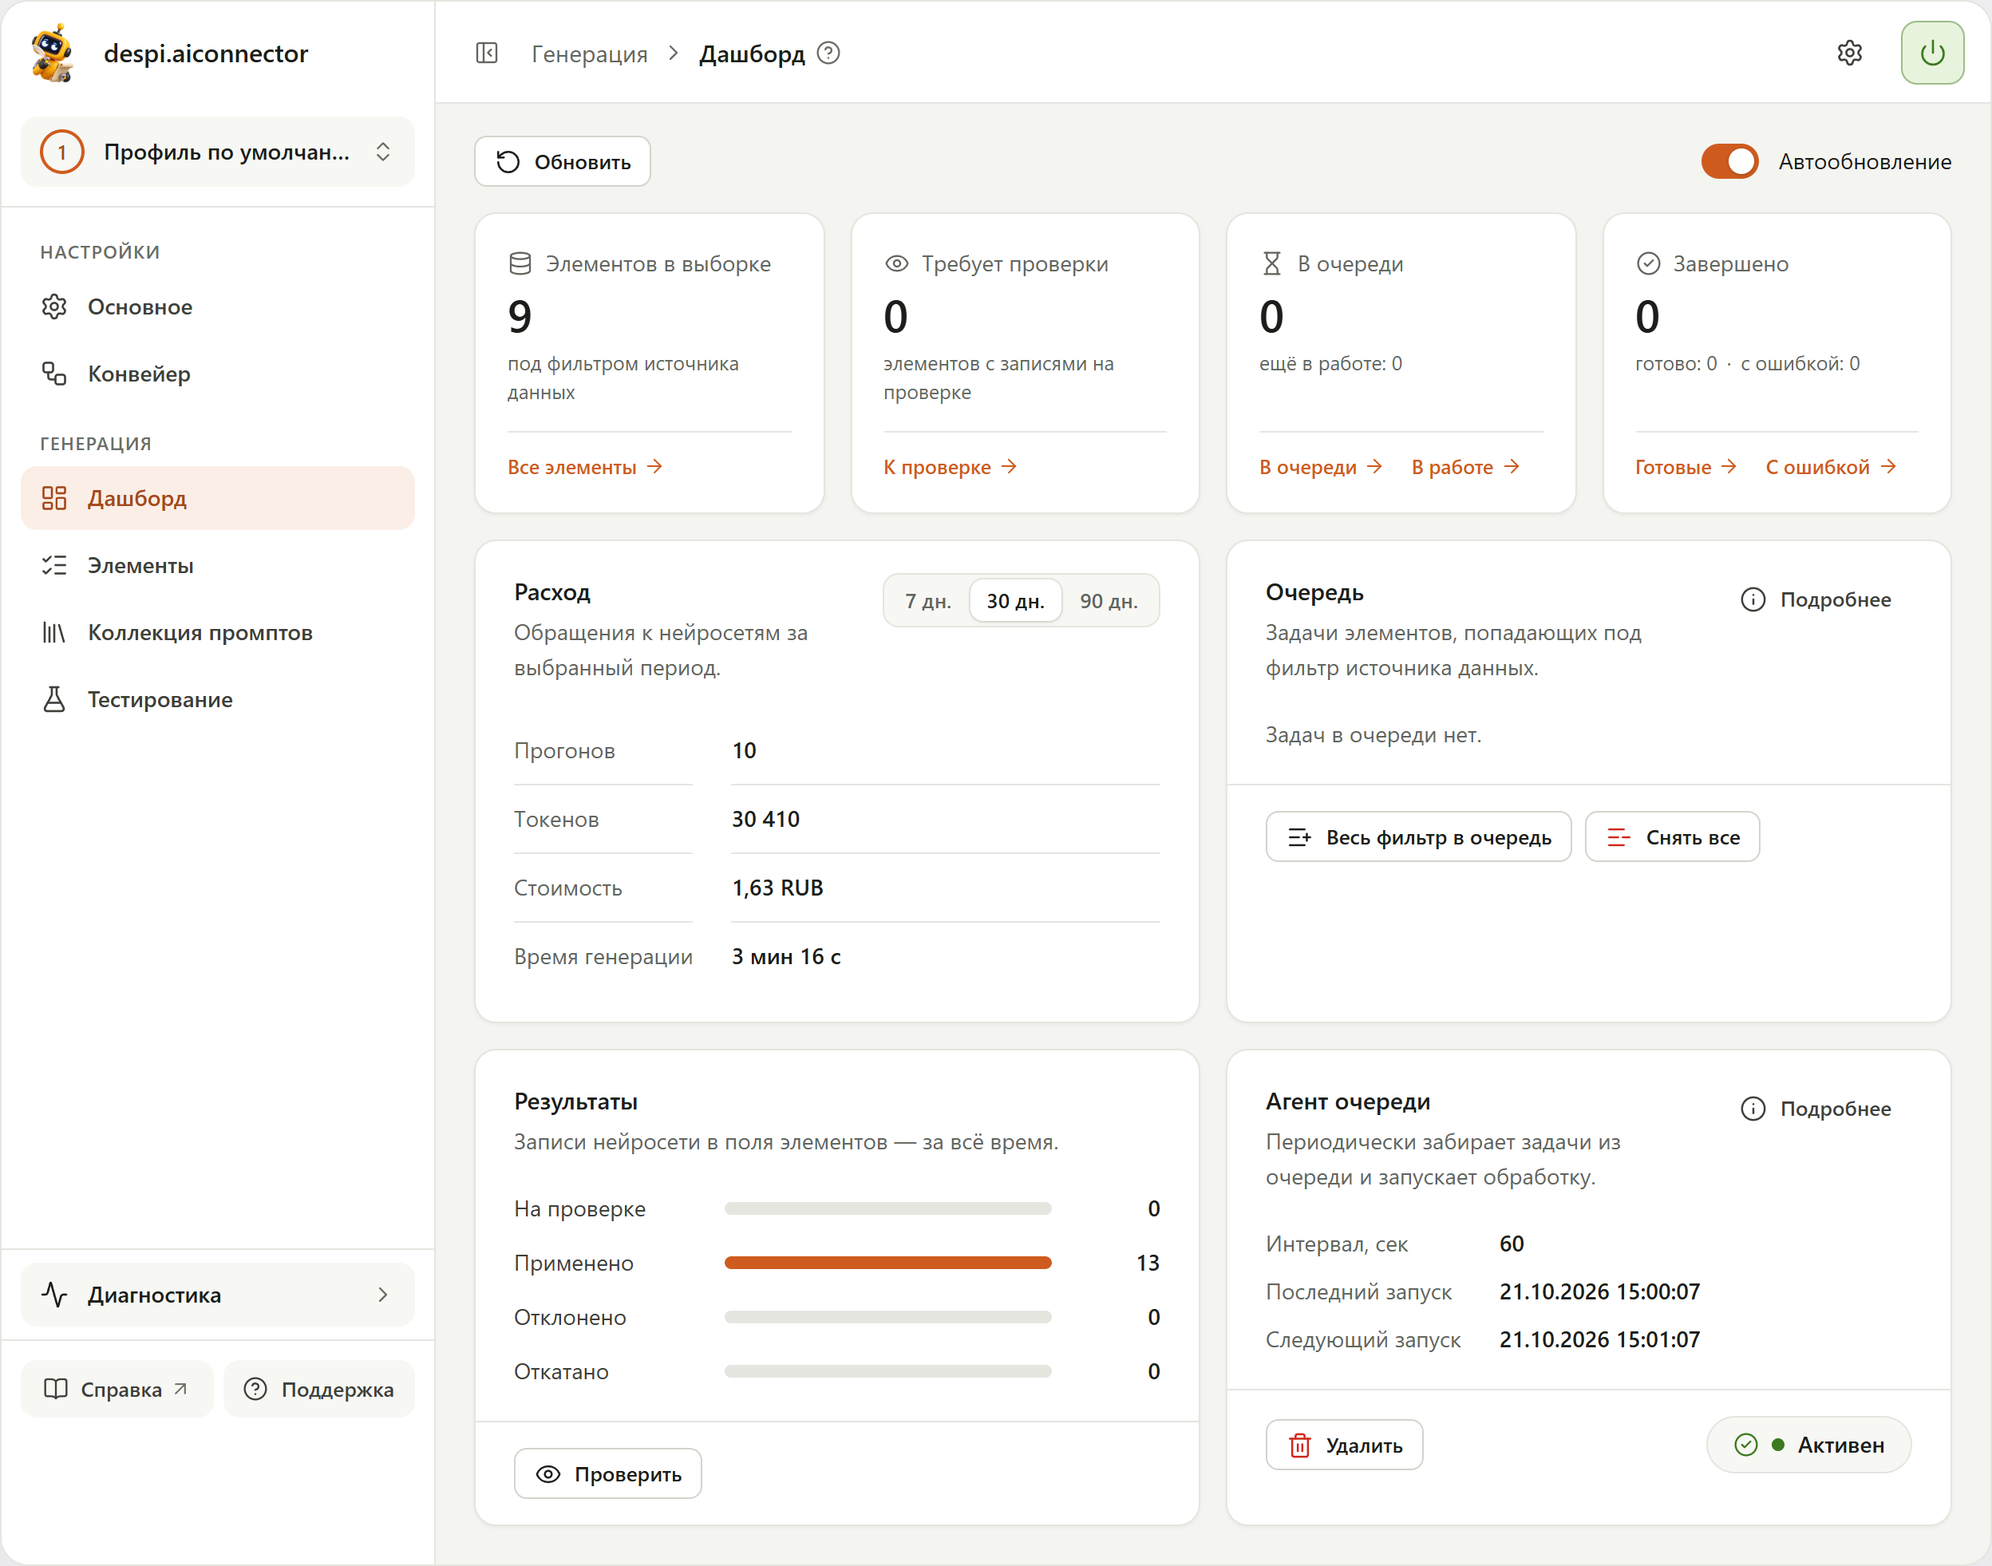Image resolution: width=1992 pixels, height=1566 pixels.
Task: Click the Применено progress bar
Action: click(887, 1263)
